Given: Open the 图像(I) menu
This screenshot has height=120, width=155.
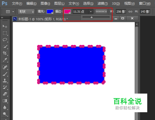Looking at the screenshot, I should point(45,3).
